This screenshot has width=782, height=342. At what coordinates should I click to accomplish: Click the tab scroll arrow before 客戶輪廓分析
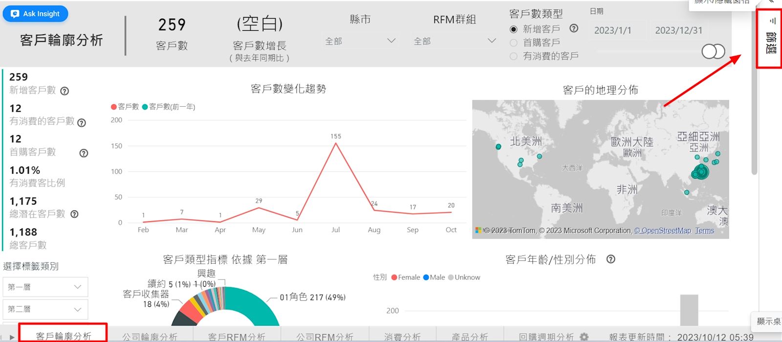pos(12,337)
